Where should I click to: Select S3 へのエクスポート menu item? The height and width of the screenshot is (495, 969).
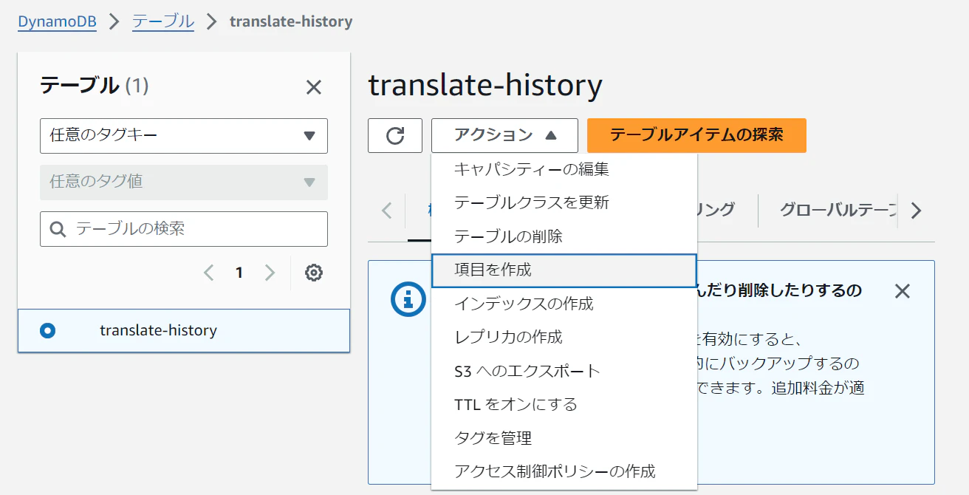click(x=564, y=371)
